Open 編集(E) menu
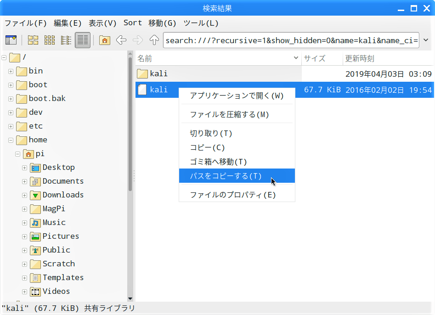The width and height of the screenshot is (435, 315). click(68, 23)
